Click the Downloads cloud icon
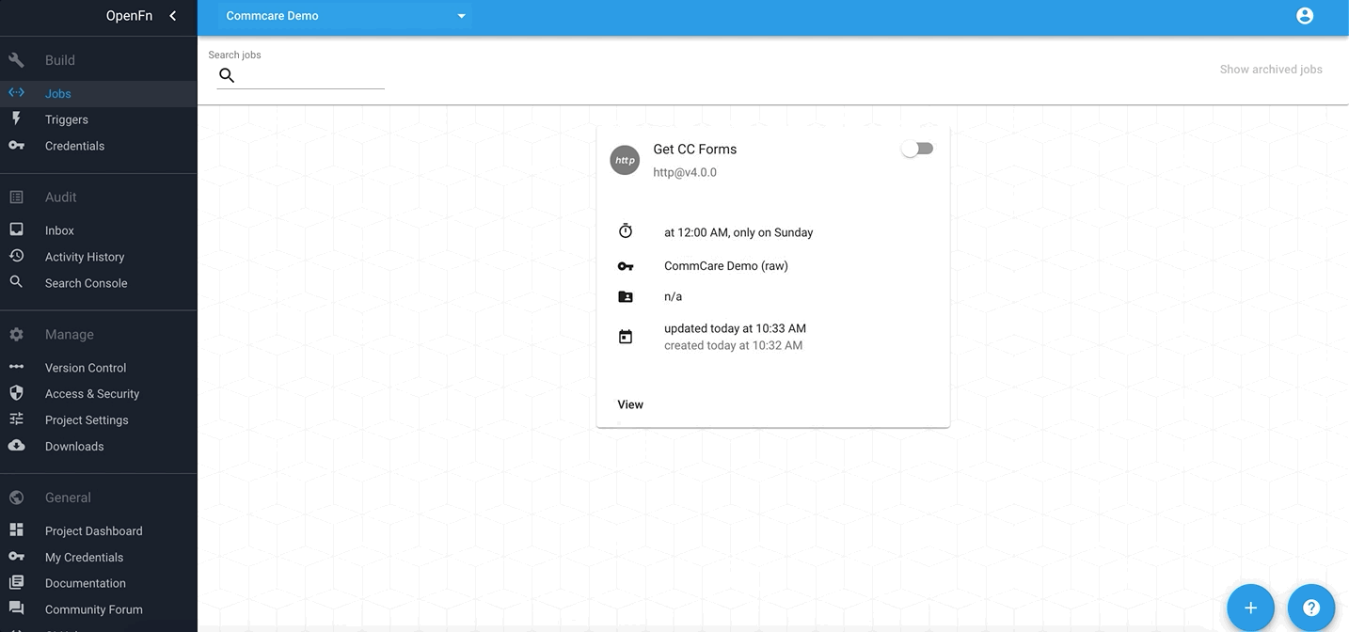The width and height of the screenshot is (1349, 632). pyautogui.click(x=16, y=446)
